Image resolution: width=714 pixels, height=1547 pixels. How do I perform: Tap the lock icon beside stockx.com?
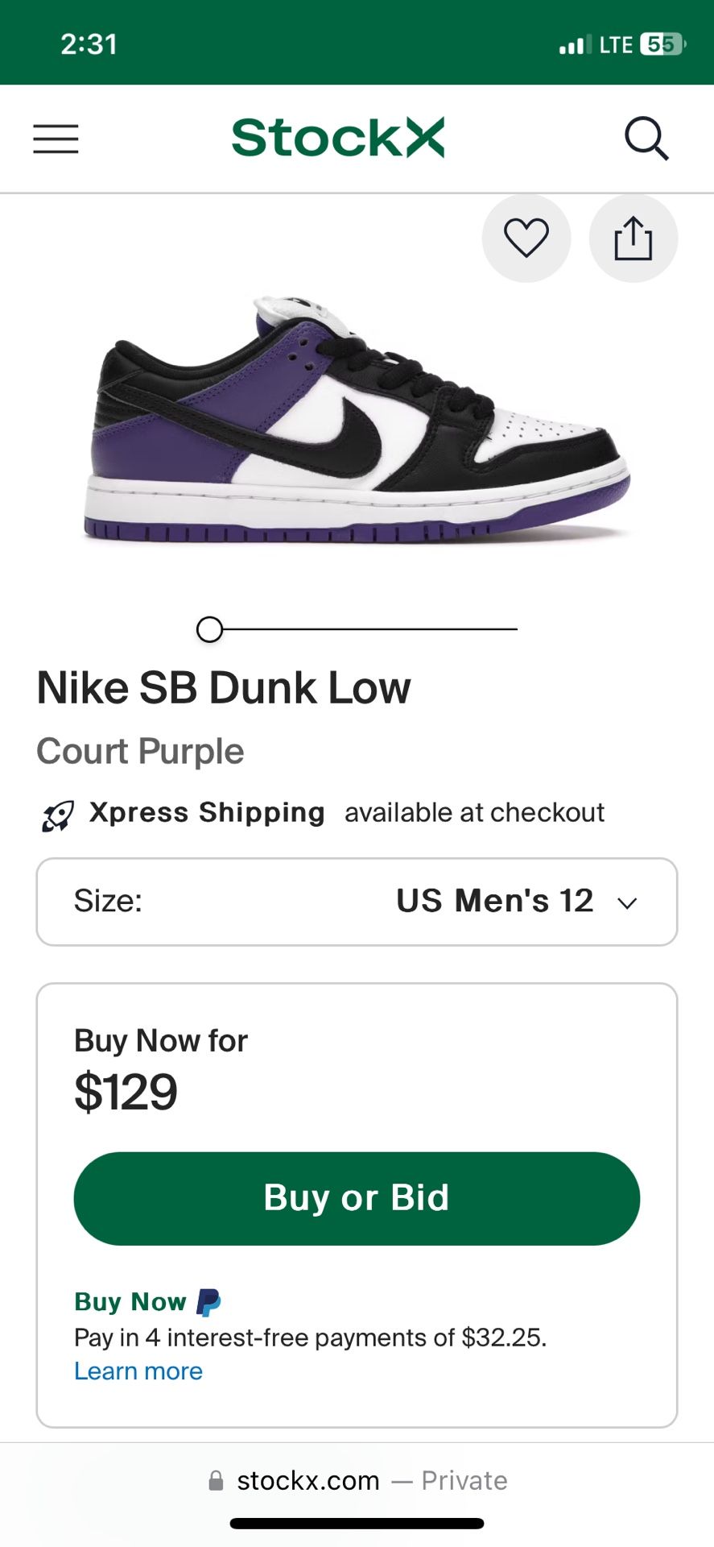tap(216, 1481)
